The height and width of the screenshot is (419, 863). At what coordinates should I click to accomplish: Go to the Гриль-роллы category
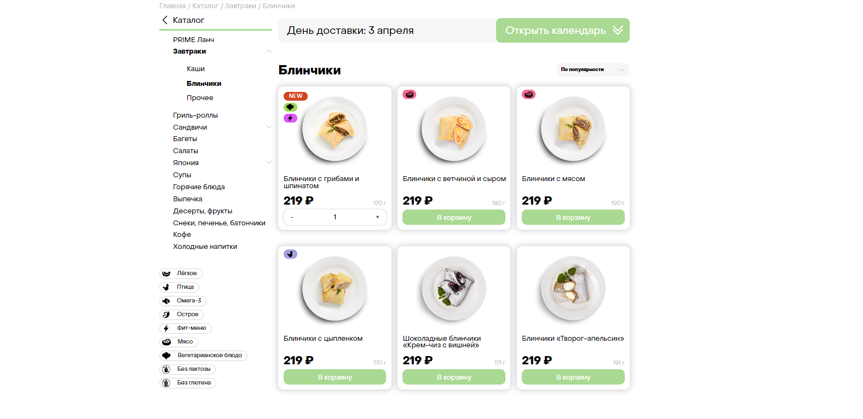pyautogui.click(x=195, y=115)
